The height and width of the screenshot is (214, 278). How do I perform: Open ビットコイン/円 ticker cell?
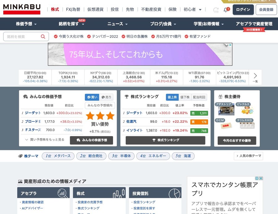pyautogui.click(x=232, y=77)
